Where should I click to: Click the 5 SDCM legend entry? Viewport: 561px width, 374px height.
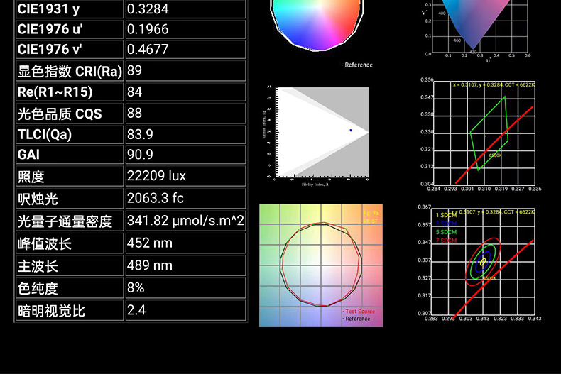[x=447, y=232]
